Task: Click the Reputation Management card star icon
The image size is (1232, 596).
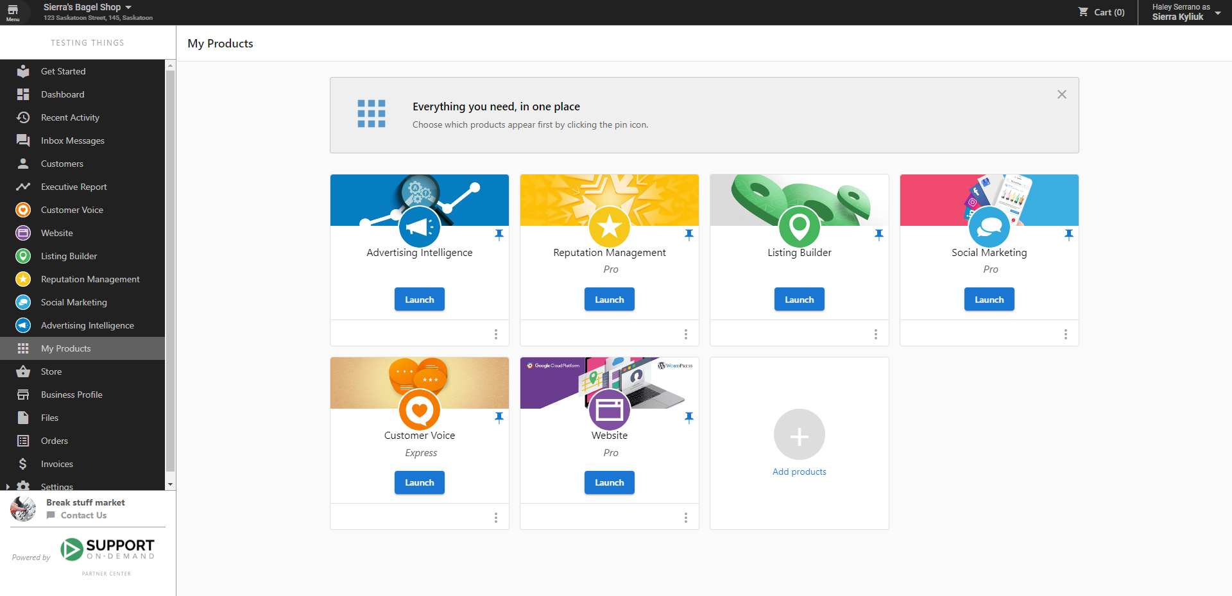Action: coord(610,226)
